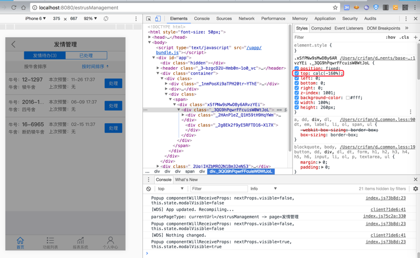Expand the head element node

(150, 37)
